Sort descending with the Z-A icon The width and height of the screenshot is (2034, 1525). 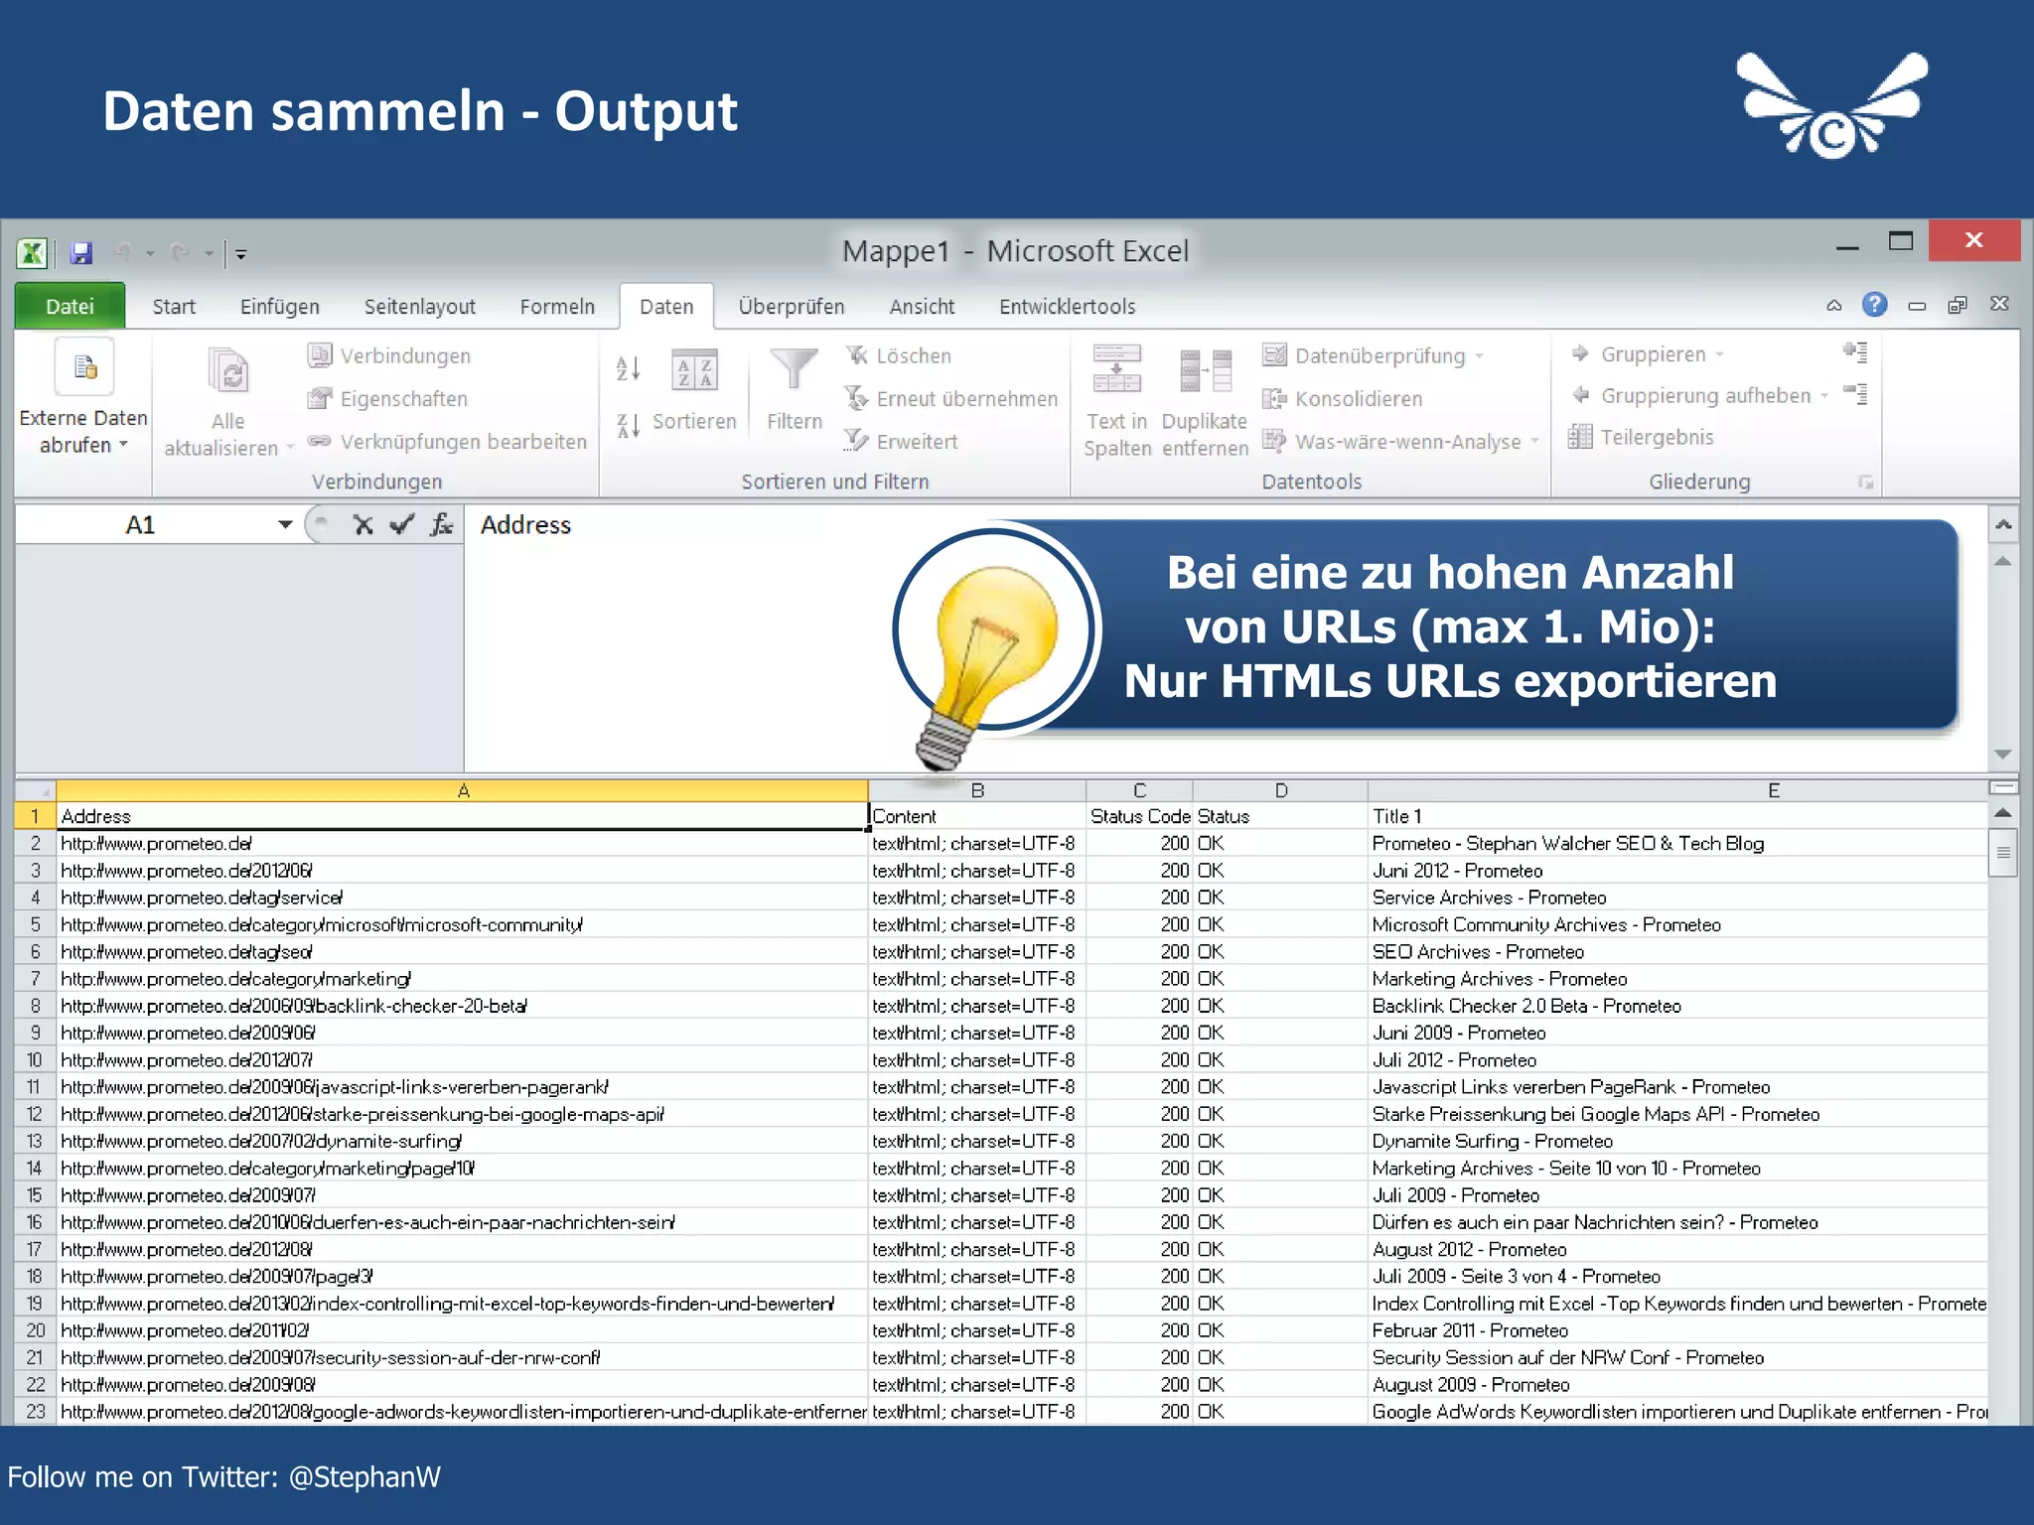[x=629, y=426]
